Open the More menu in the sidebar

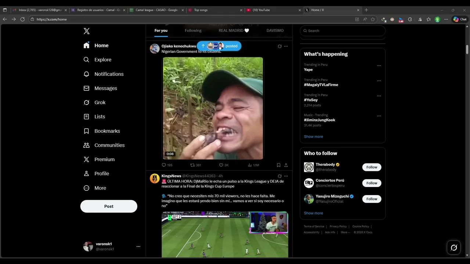coord(95,188)
